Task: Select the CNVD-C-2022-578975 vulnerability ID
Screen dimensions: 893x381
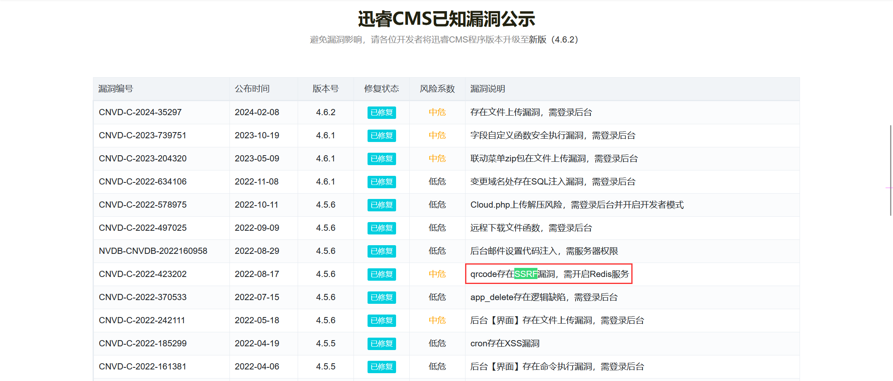Action: coord(143,205)
